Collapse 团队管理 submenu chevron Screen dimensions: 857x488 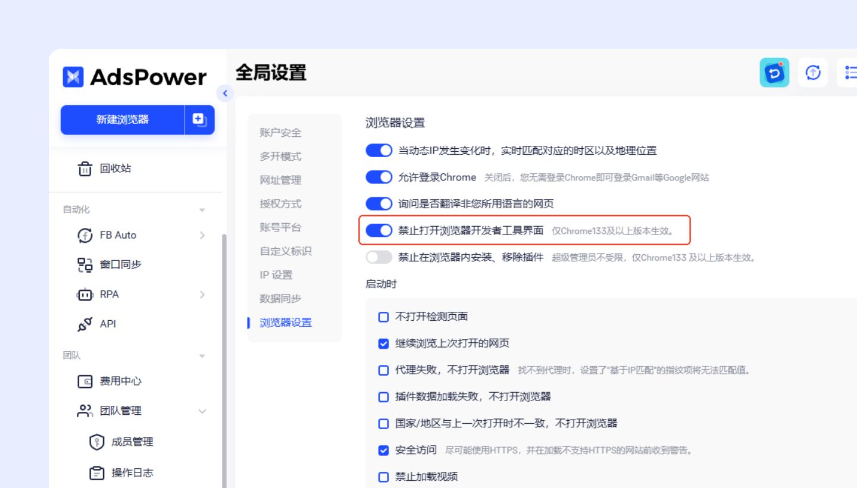click(x=202, y=411)
